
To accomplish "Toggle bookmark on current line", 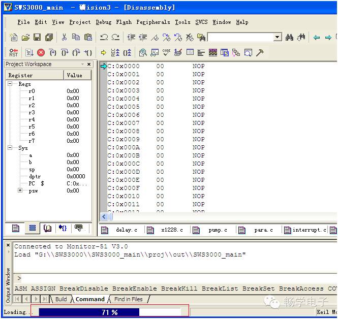I will 155,38.
